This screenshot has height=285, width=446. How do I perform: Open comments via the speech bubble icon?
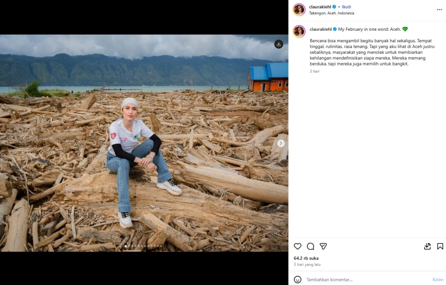310,246
